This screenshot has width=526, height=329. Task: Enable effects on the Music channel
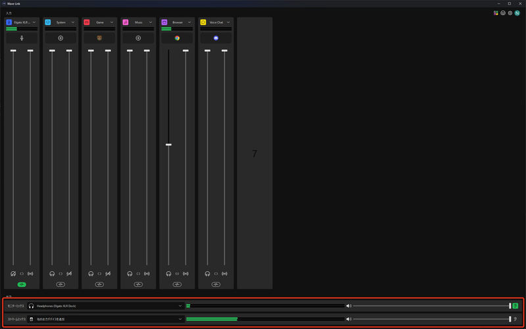click(x=138, y=284)
